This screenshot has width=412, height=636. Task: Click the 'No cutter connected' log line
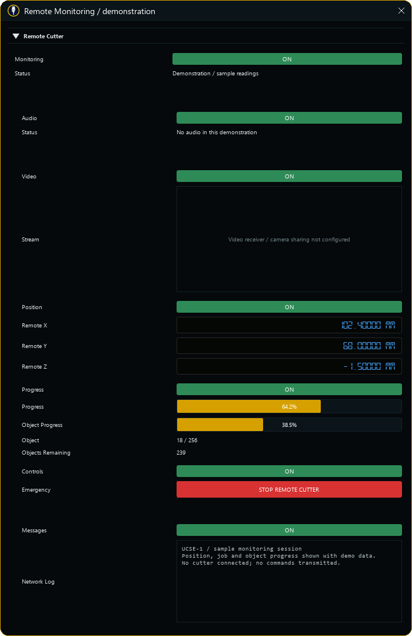[x=261, y=563]
